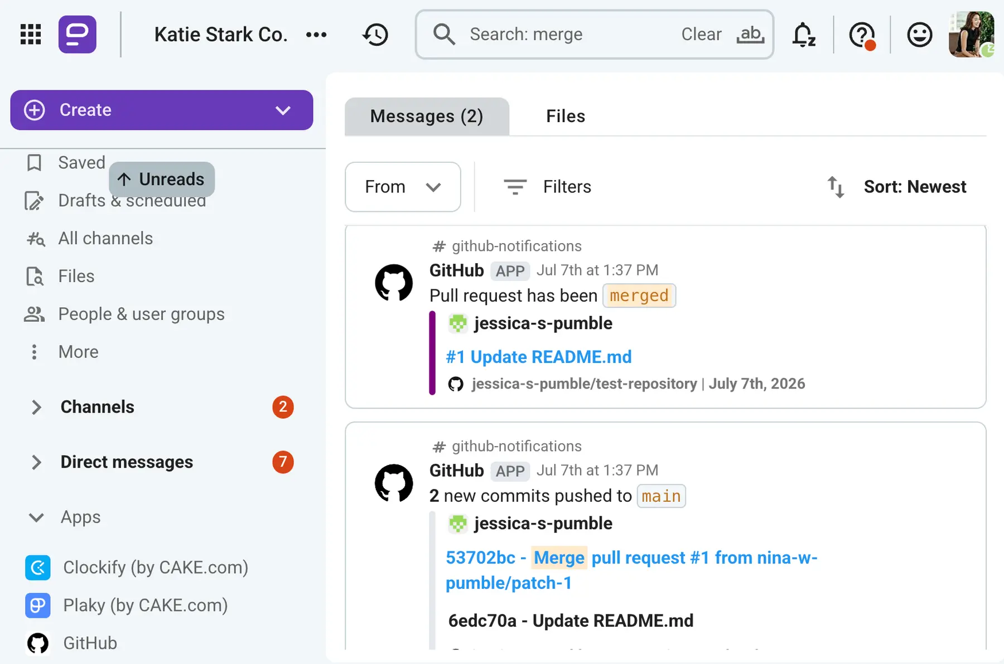The width and height of the screenshot is (1004, 664).
Task: Click jessica-s-pumble avatar in merged message
Action: tap(458, 323)
